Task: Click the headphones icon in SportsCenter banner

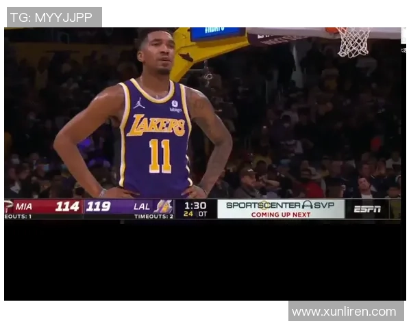Action: click(x=307, y=205)
